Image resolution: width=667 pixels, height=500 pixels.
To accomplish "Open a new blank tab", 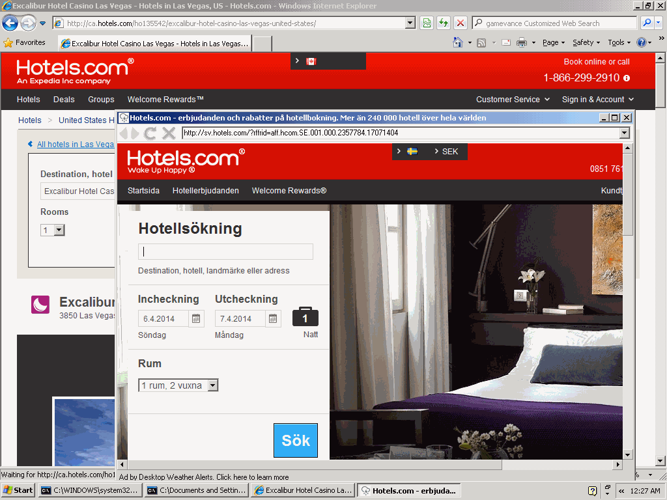I will click(263, 44).
